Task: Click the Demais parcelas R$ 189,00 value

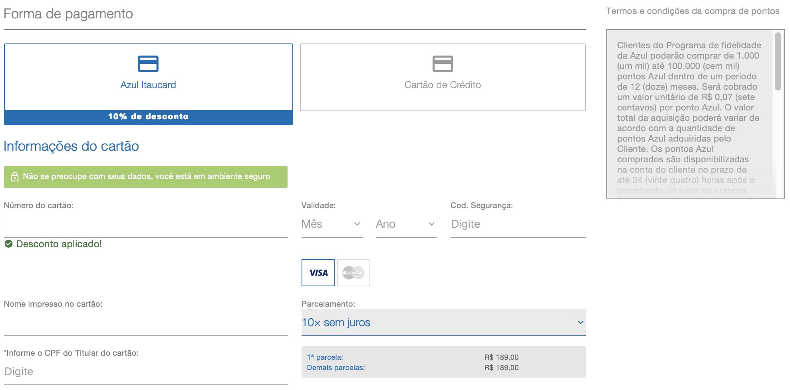Action: 501,368
